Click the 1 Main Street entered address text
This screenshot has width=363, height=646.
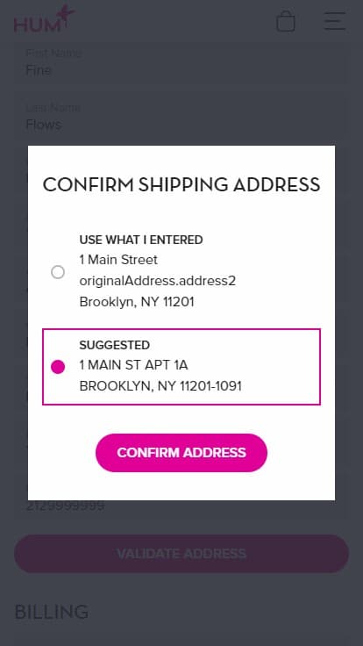point(118,260)
